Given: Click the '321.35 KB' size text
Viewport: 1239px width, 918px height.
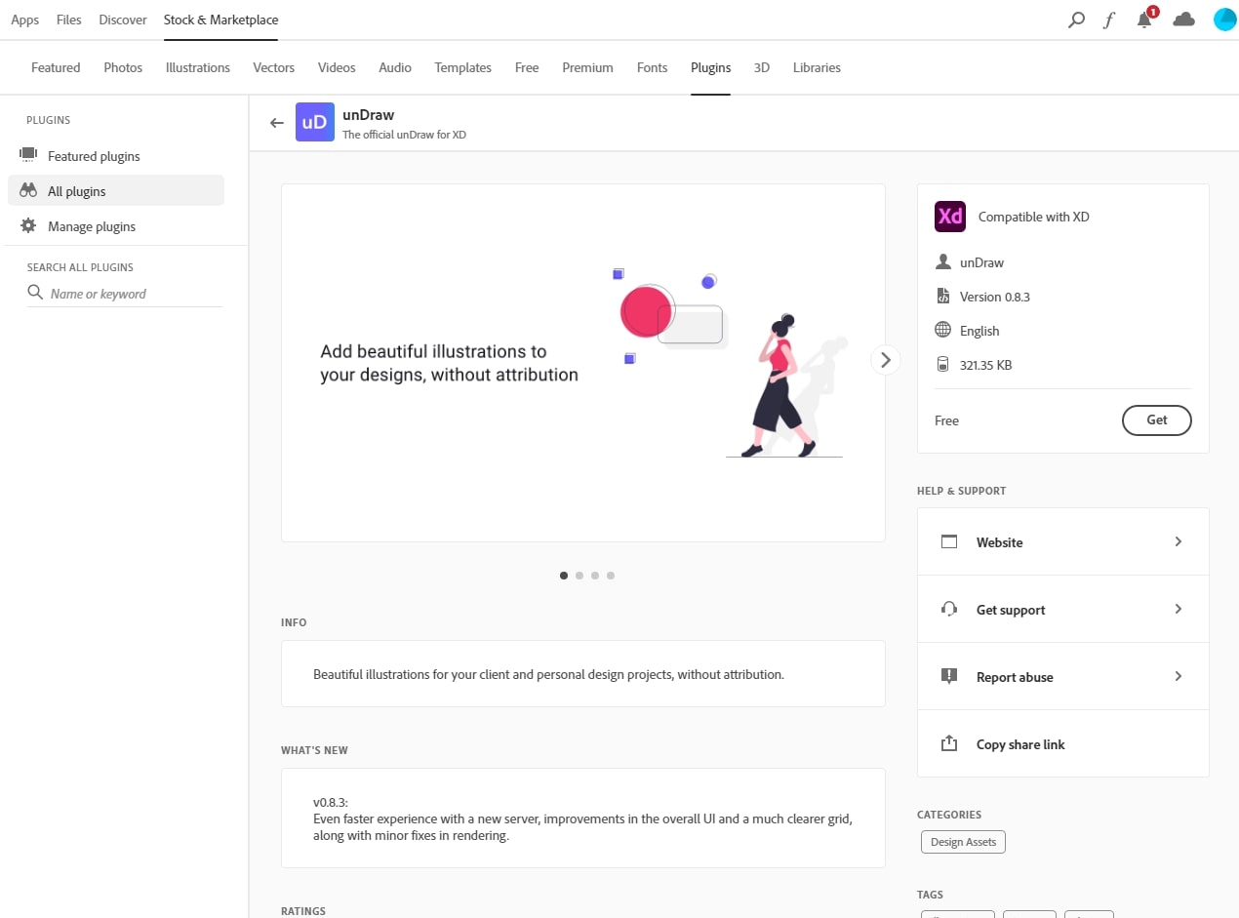Looking at the screenshot, I should tap(985, 365).
